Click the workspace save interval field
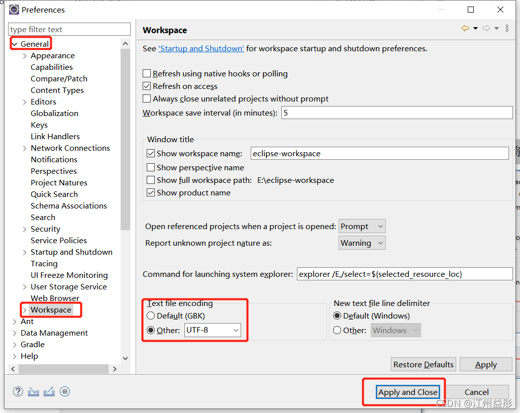Screen dimensions: 520x413 pyautogui.click(x=397, y=113)
